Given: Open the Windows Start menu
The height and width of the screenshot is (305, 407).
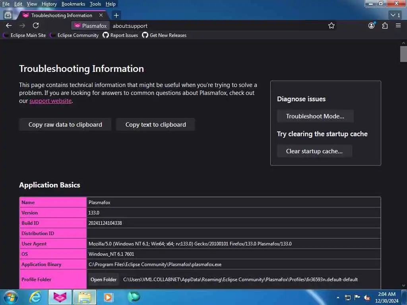Looking at the screenshot, I should tap(11, 297).
